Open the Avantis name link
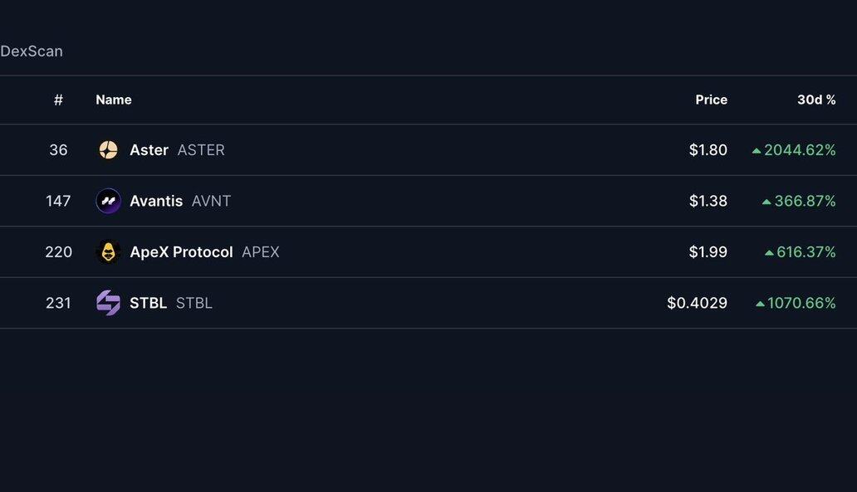The width and height of the screenshot is (857, 492). 156,201
